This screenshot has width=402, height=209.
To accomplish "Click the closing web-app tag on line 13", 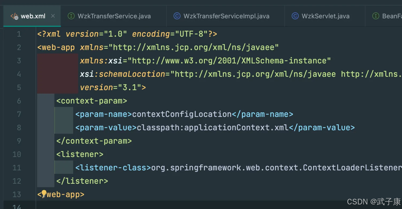I will [61, 194].
